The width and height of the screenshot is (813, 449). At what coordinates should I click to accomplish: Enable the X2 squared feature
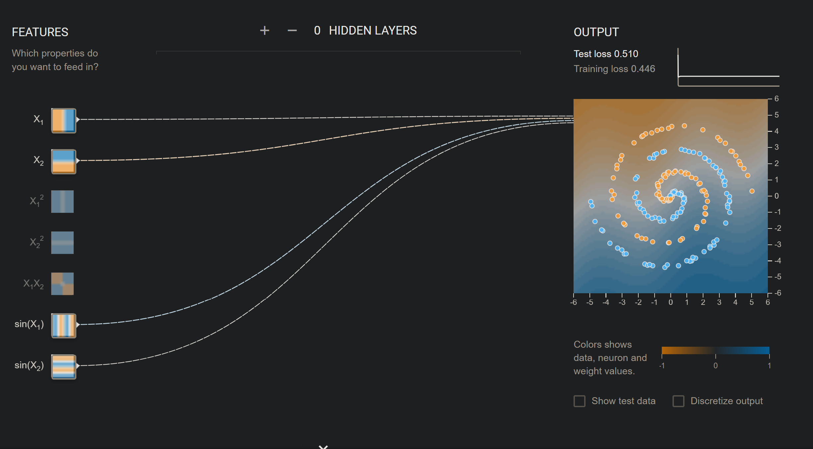(x=62, y=243)
